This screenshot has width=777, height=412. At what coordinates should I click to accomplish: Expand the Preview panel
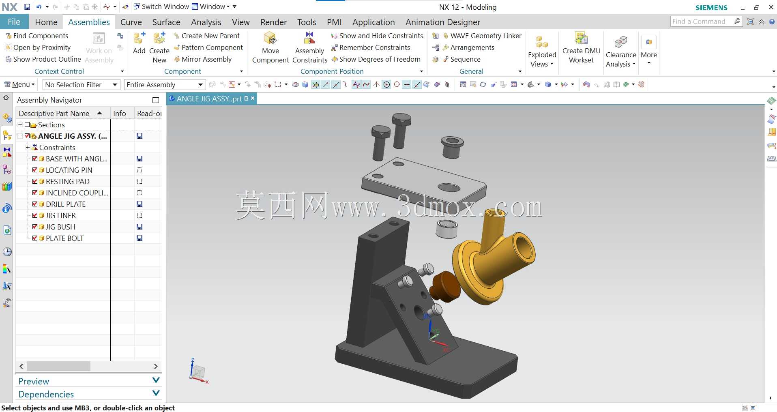coord(156,380)
